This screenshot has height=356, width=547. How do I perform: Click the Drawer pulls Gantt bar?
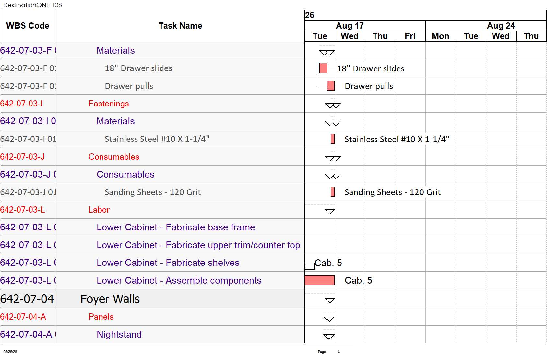point(331,86)
